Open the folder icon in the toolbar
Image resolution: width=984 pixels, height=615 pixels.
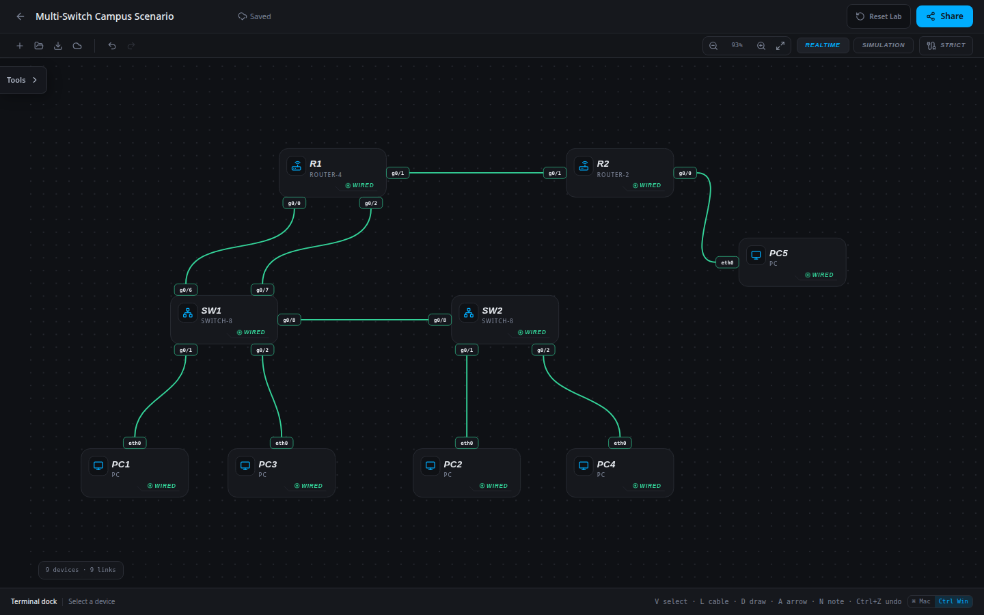click(x=39, y=46)
